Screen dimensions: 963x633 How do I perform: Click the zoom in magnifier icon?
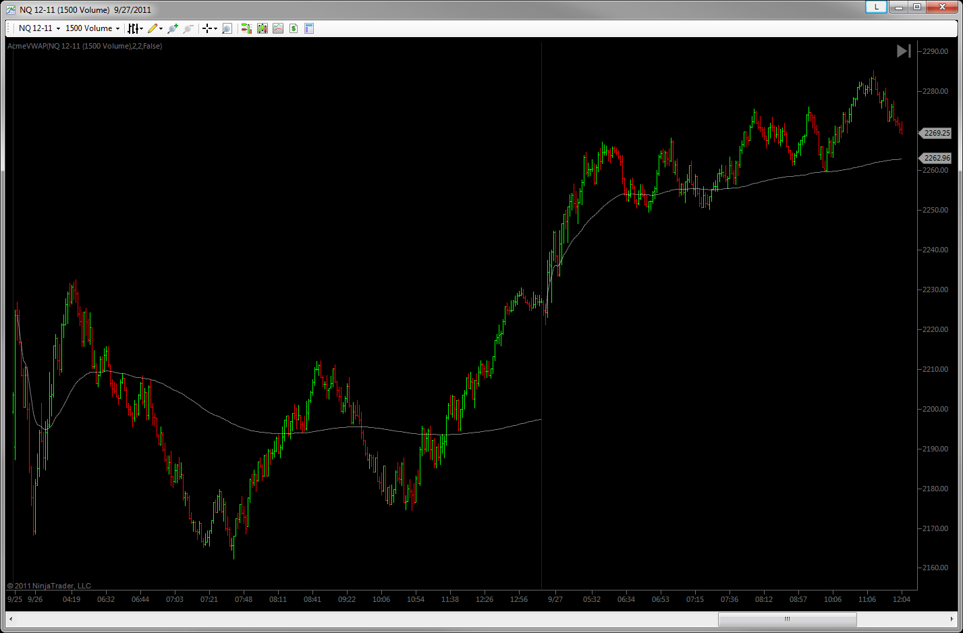[172, 28]
